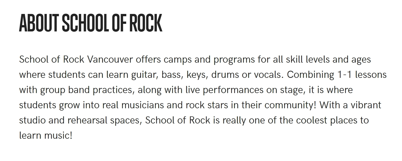Screen dimensions: 402x161
Task: Click the About School of Rock heading
Action: tap(91, 23)
